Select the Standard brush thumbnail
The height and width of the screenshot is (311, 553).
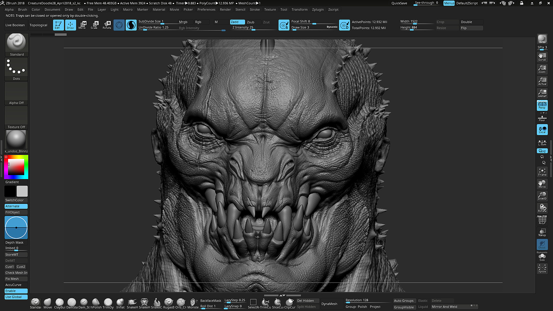click(16, 45)
